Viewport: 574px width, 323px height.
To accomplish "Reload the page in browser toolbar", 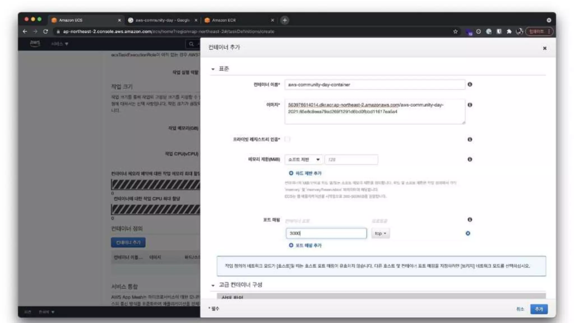I will 45,31.
